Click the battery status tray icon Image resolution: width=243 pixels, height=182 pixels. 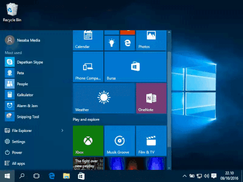(x=192, y=176)
